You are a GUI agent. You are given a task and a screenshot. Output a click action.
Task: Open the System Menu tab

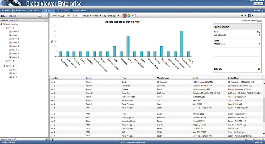click(63, 11)
